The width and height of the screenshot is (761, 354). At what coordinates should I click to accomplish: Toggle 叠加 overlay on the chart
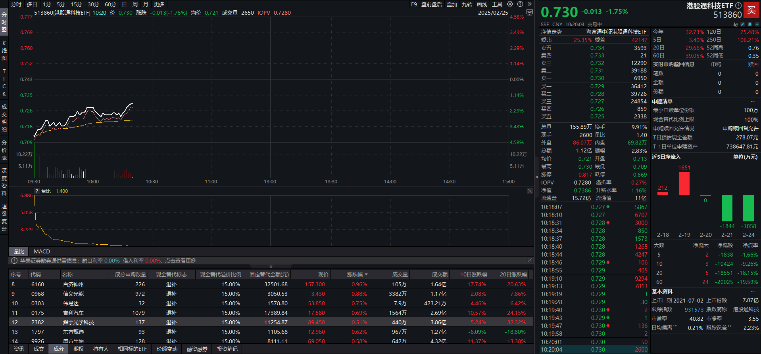(x=452, y=4)
